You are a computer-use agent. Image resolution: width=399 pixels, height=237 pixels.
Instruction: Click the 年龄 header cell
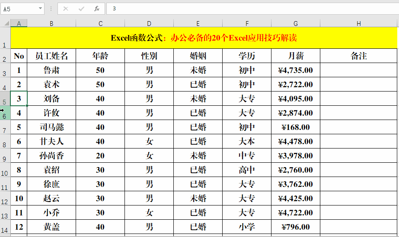[x=100, y=56]
